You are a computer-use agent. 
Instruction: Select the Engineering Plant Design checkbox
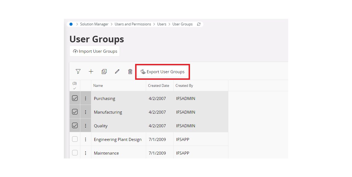(75, 139)
